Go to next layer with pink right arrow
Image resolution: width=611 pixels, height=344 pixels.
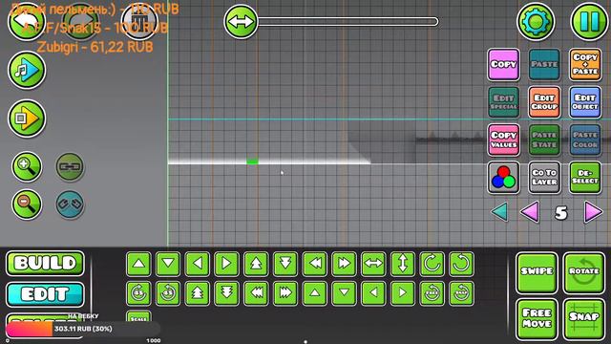point(593,212)
